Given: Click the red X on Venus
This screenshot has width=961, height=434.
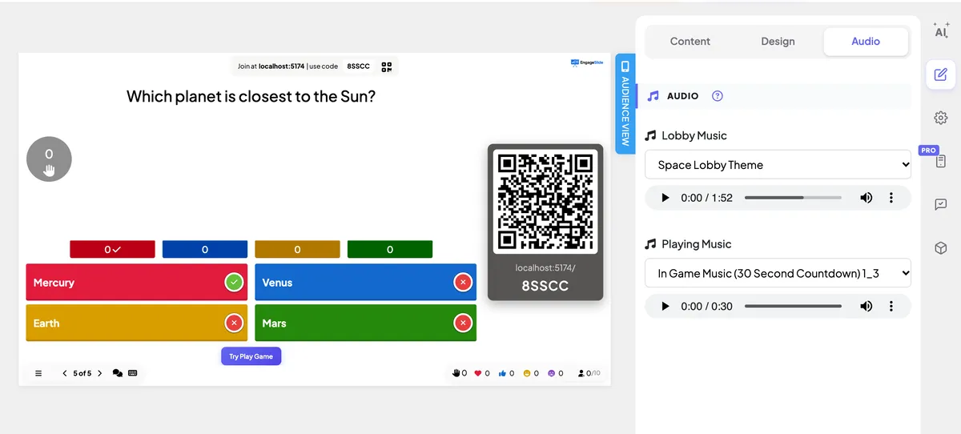Looking at the screenshot, I should (462, 283).
